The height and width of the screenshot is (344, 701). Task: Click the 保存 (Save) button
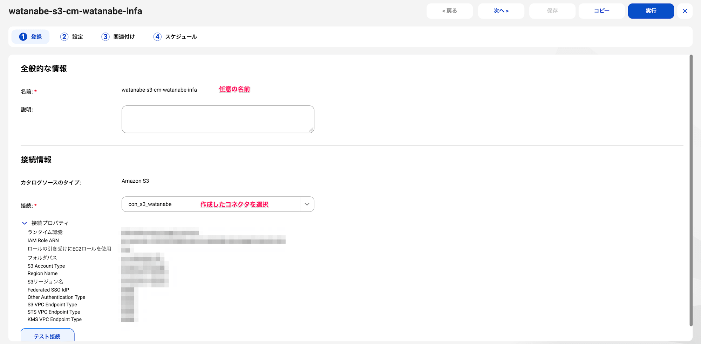[x=552, y=11]
